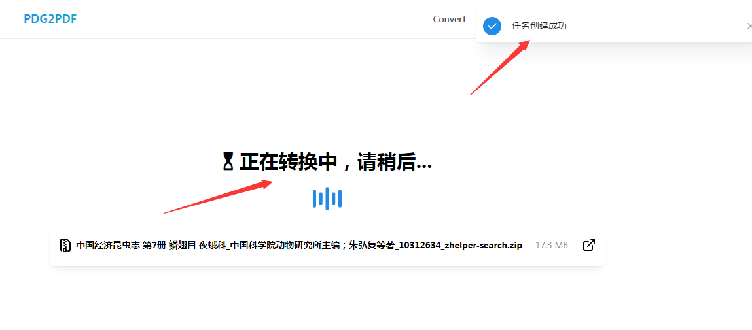
Task: Click 中国科学院动物研究所主编 in the file name
Action: click(285, 246)
